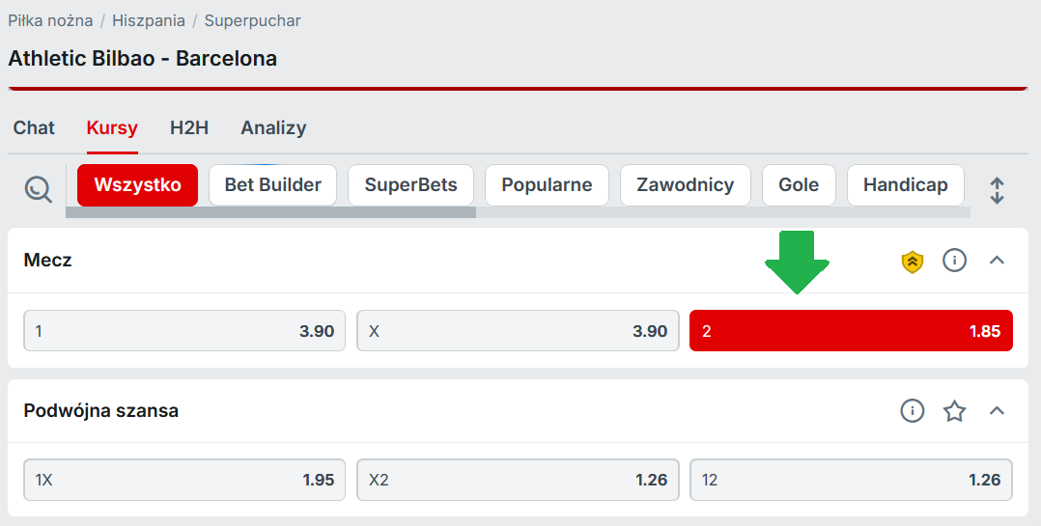The image size is (1041, 526).
Task: Switch to the Chat tab
Action: (34, 128)
